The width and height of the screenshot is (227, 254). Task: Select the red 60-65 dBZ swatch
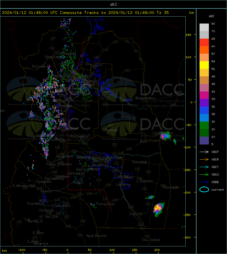point(204,43)
